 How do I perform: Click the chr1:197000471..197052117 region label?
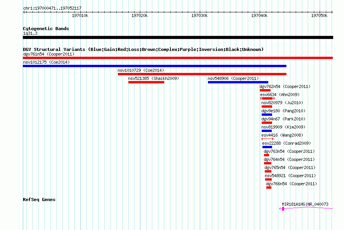coord(52,8)
